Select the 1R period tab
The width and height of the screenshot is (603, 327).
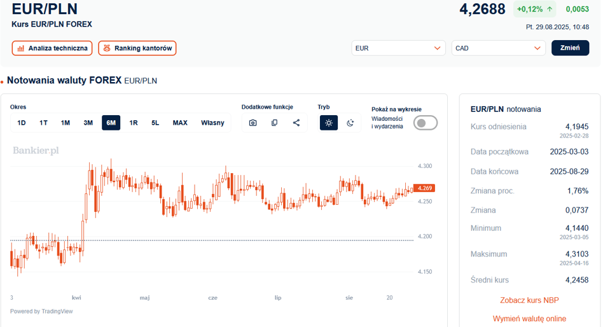(134, 123)
